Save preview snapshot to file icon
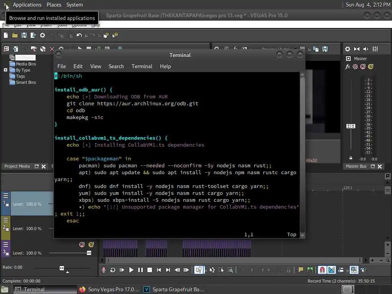This screenshot has width=392, height=294. point(325,49)
